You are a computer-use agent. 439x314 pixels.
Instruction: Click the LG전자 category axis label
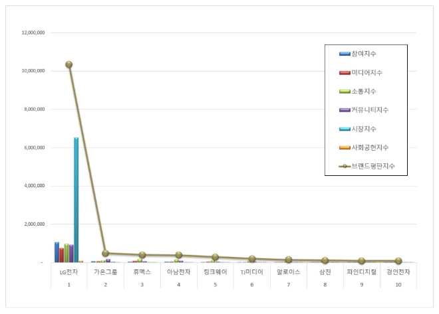pos(69,272)
